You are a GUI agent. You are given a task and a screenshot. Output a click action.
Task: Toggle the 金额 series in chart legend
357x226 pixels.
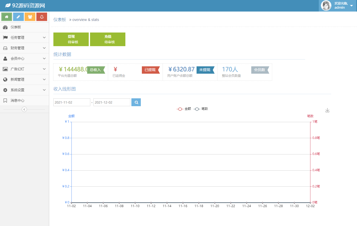[x=184, y=109]
